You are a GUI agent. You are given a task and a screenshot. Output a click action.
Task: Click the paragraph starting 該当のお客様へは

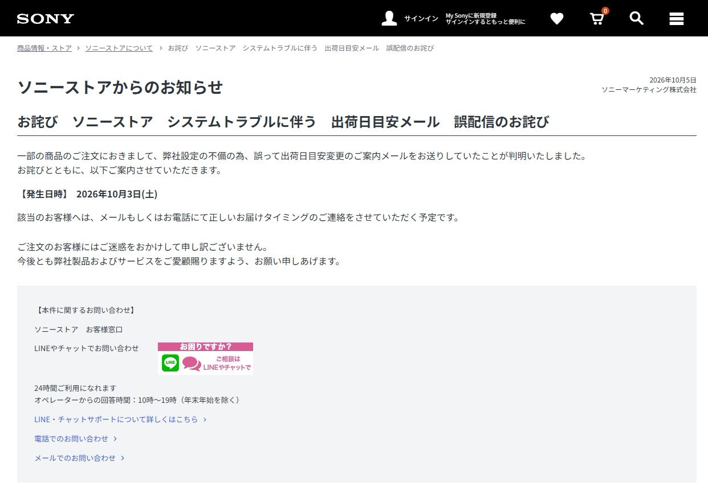click(238, 217)
